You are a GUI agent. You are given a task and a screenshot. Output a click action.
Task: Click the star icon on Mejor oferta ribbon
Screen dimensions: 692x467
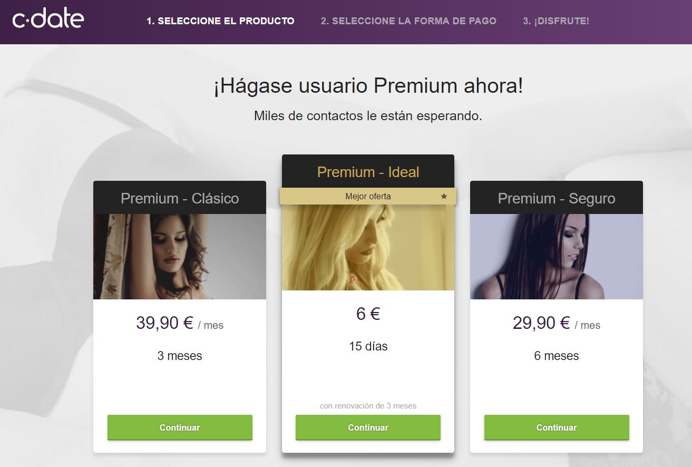(444, 196)
